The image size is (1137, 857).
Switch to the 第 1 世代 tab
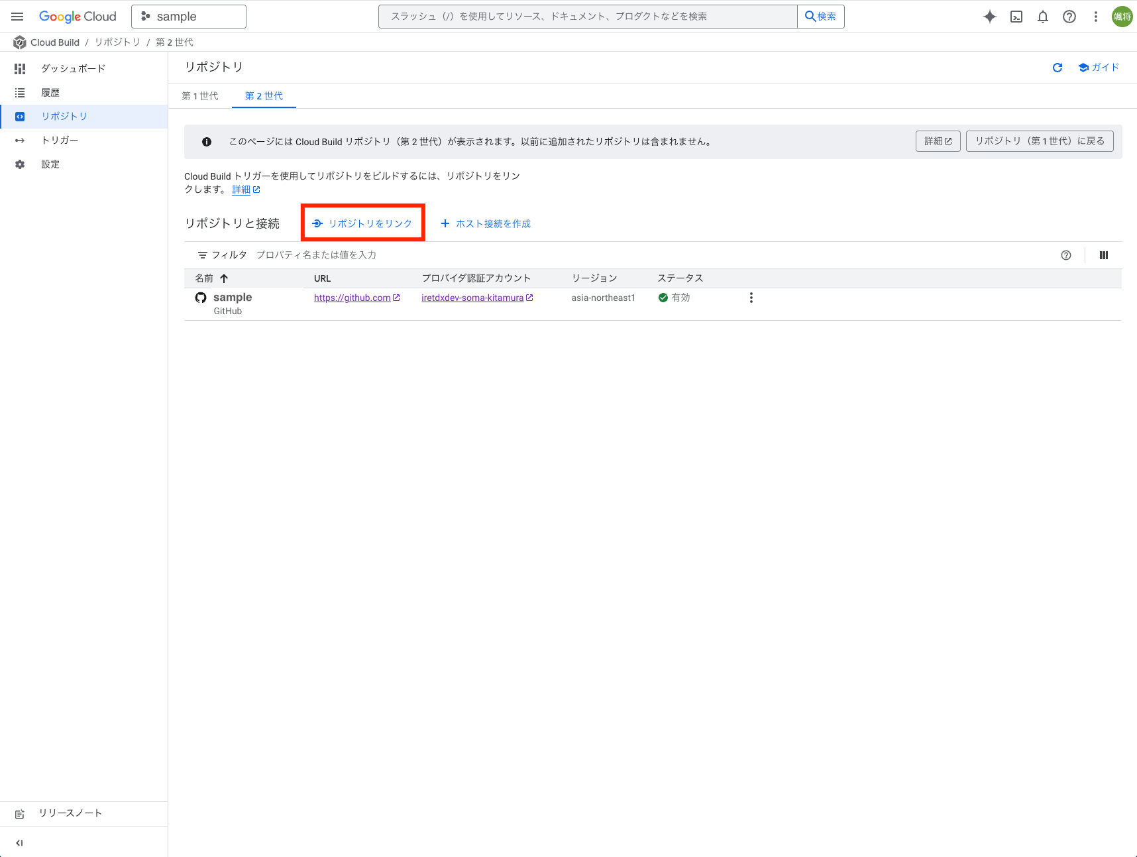tap(200, 96)
